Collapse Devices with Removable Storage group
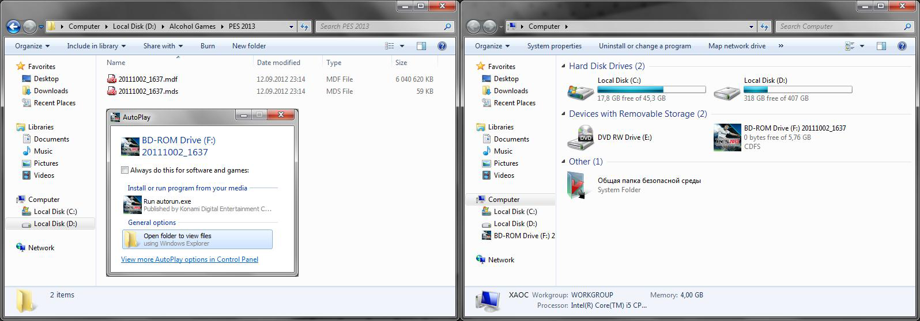This screenshot has height=321, width=920. (x=563, y=114)
